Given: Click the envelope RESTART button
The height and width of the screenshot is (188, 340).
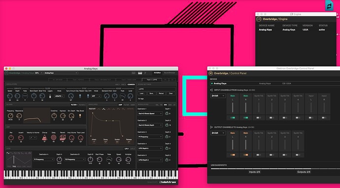Looking at the screenshot, I should (x=92, y=109).
